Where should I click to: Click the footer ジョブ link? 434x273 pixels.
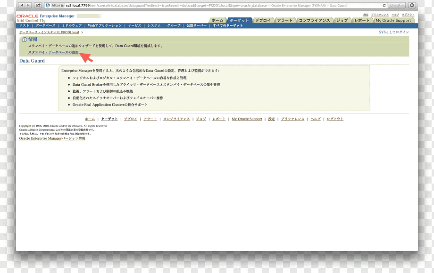pyautogui.click(x=201, y=119)
